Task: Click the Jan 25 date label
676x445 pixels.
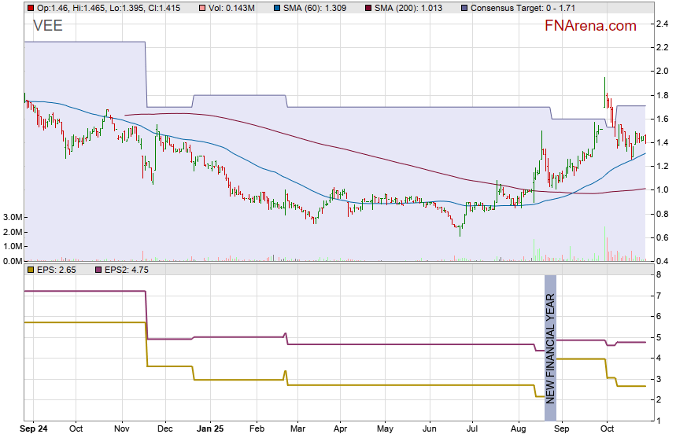Action: [x=210, y=429]
